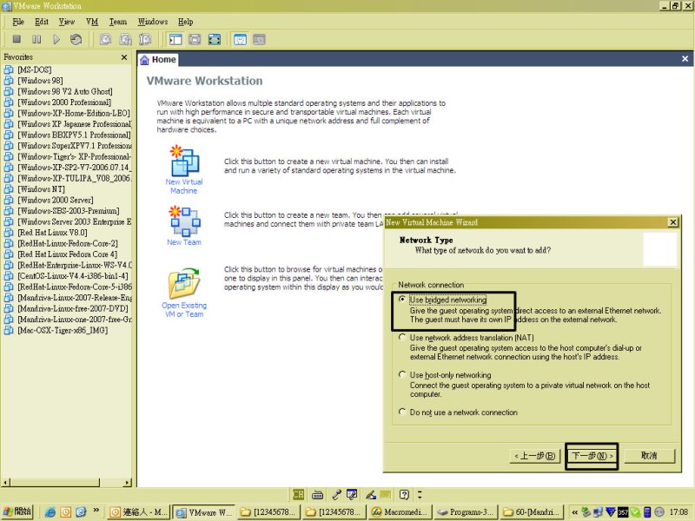Switch to 60-[Mandri... taskbar button
The image size is (695, 521).
pos(531,512)
